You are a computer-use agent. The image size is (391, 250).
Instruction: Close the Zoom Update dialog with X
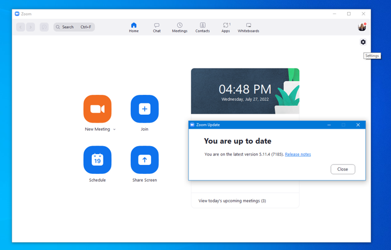358,125
